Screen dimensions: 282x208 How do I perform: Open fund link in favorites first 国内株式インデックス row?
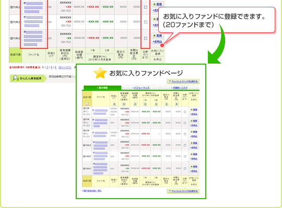(100, 112)
